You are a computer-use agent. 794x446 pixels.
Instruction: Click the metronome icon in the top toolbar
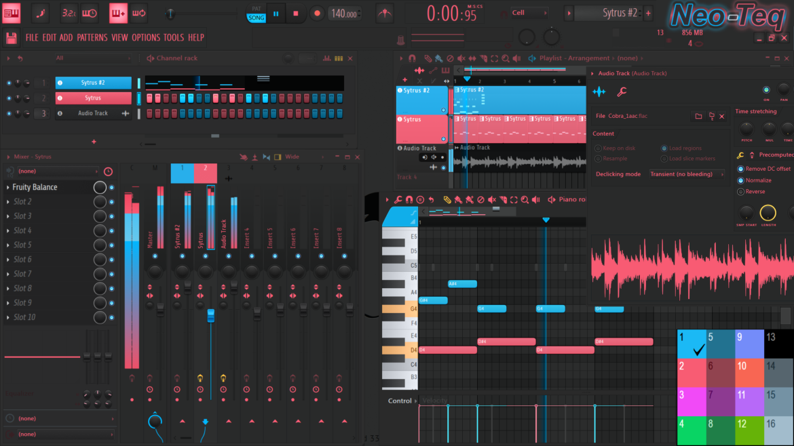click(x=385, y=13)
